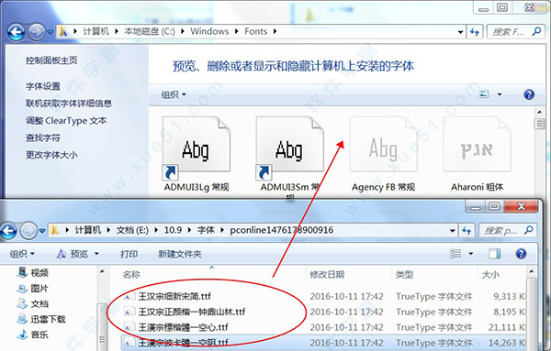Open 联机获取字体详细信息 link
The image size is (551, 351).
coord(69,104)
